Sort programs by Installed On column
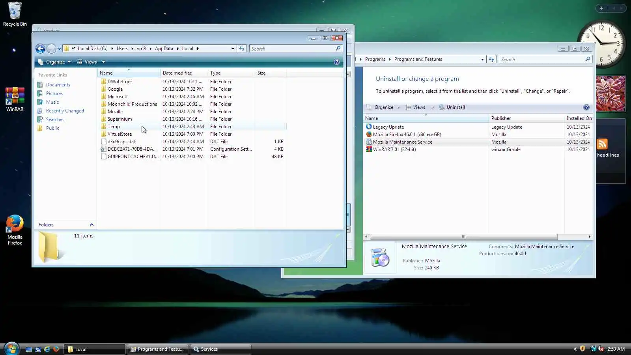This screenshot has width=631, height=355. tap(579, 118)
